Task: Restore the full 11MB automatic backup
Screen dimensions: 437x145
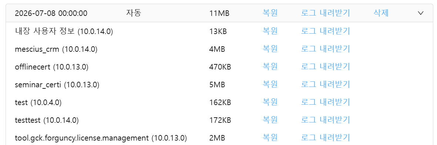Action: tap(270, 13)
